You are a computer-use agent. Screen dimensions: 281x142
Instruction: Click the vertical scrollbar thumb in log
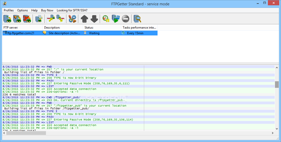point(277,85)
